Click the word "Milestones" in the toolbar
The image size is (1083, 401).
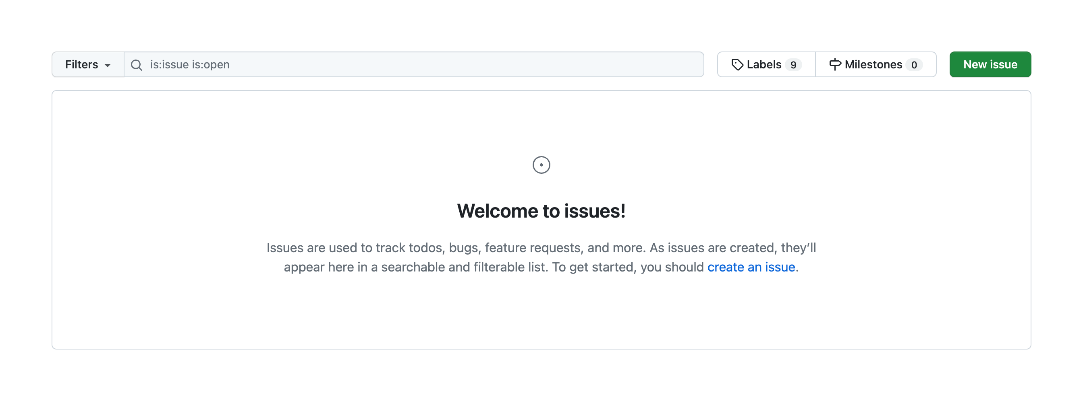(x=873, y=64)
